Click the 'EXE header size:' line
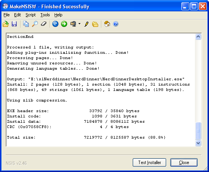Image resolution: width=209 pixels, height=172 pixels. [x=73, y=111]
